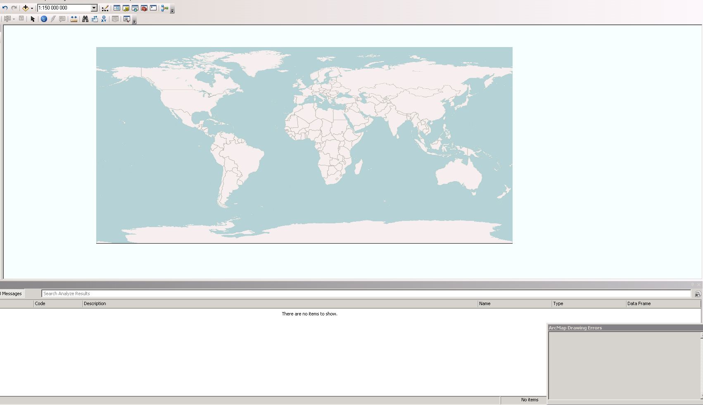The image size is (703, 405).
Task: Open the ArcToolbox red toolbox icon
Action: click(144, 8)
